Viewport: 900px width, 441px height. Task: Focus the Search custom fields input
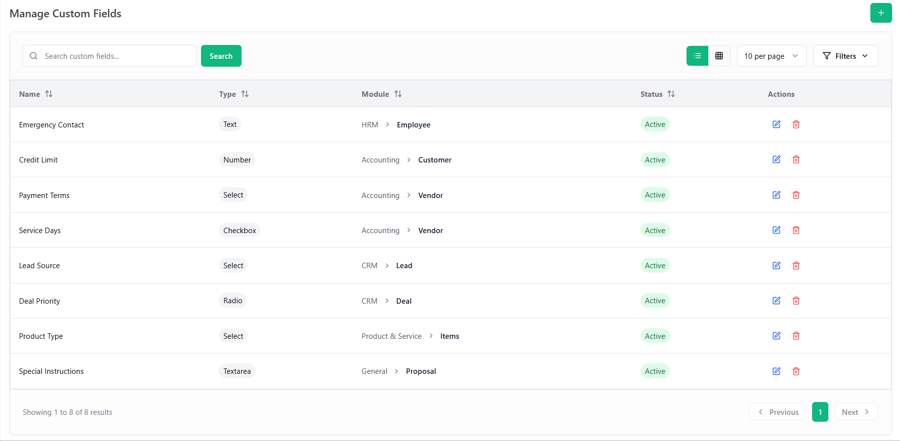point(110,56)
